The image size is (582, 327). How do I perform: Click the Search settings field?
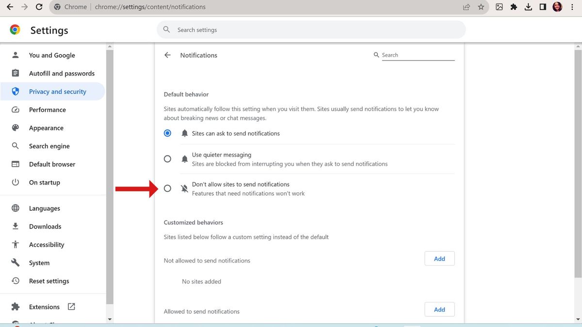[x=310, y=30]
